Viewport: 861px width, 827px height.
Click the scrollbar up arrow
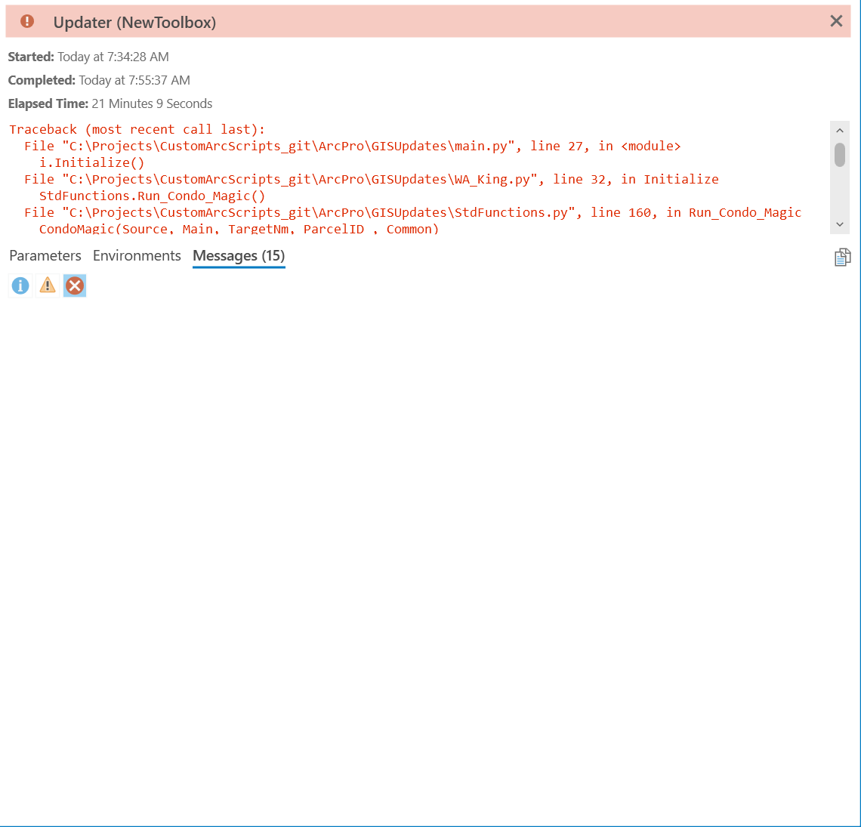tap(839, 130)
